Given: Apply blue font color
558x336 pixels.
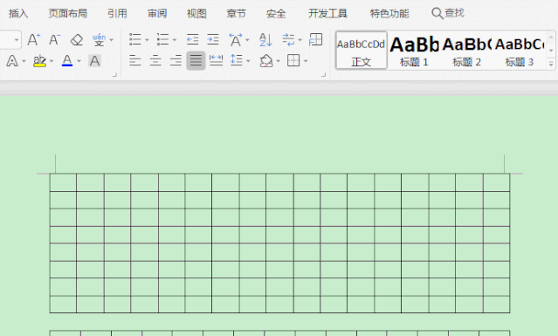Looking at the screenshot, I should pos(67,61).
